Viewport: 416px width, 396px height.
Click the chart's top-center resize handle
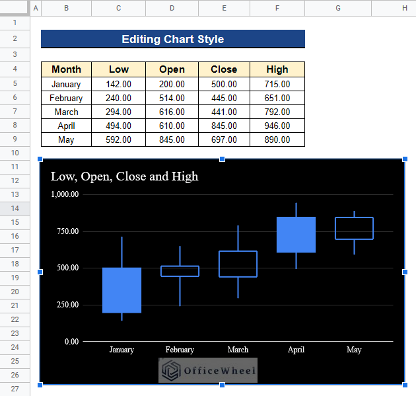[x=223, y=159]
